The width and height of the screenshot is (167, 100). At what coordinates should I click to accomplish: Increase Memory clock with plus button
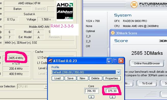click(112, 97)
